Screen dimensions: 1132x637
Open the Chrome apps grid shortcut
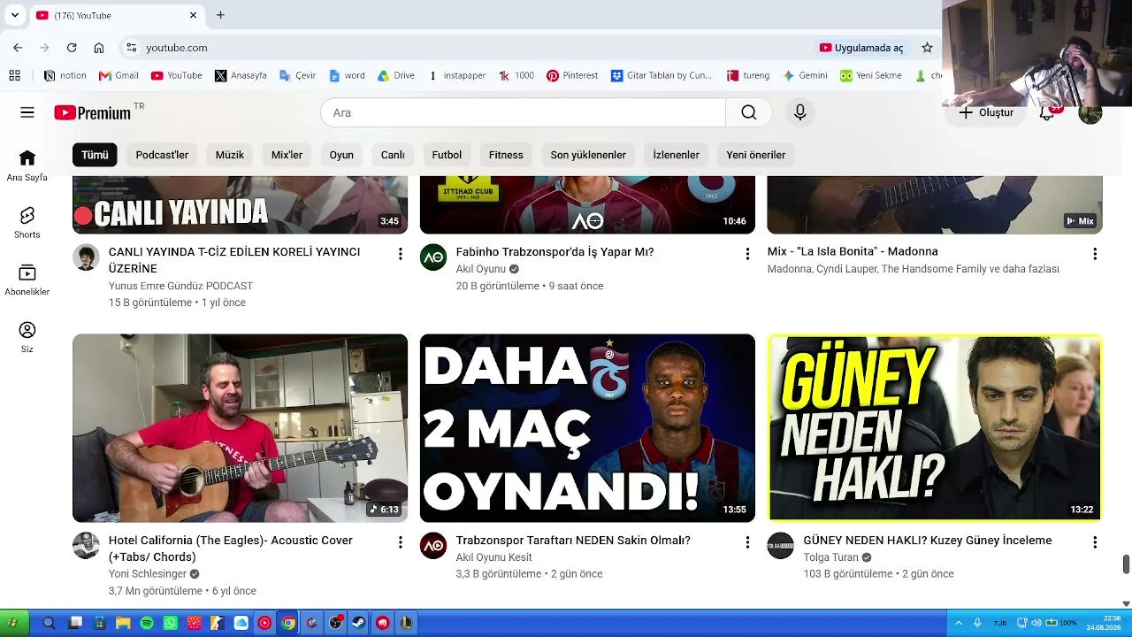14,75
